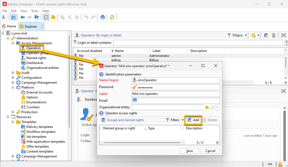Viewport: 288px width, 167px height.
Task: Click the Password field
Action: pyautogui.click(x=176, y=87)
